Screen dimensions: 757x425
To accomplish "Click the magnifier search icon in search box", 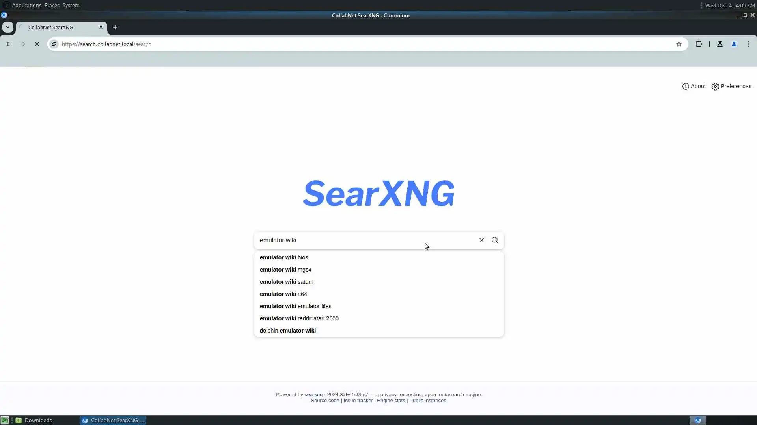I will pyautogui.click(x=495, y=240).
